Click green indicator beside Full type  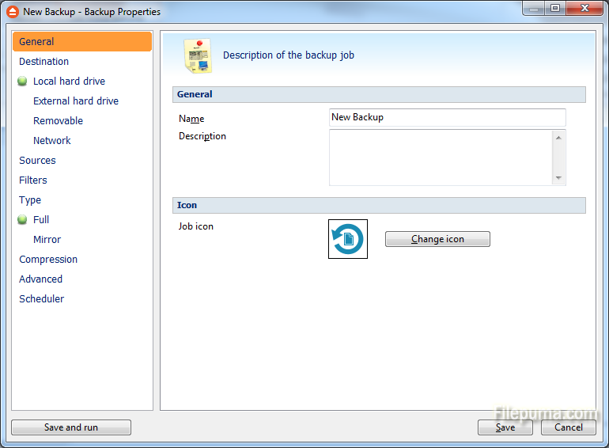click(22, 219)
